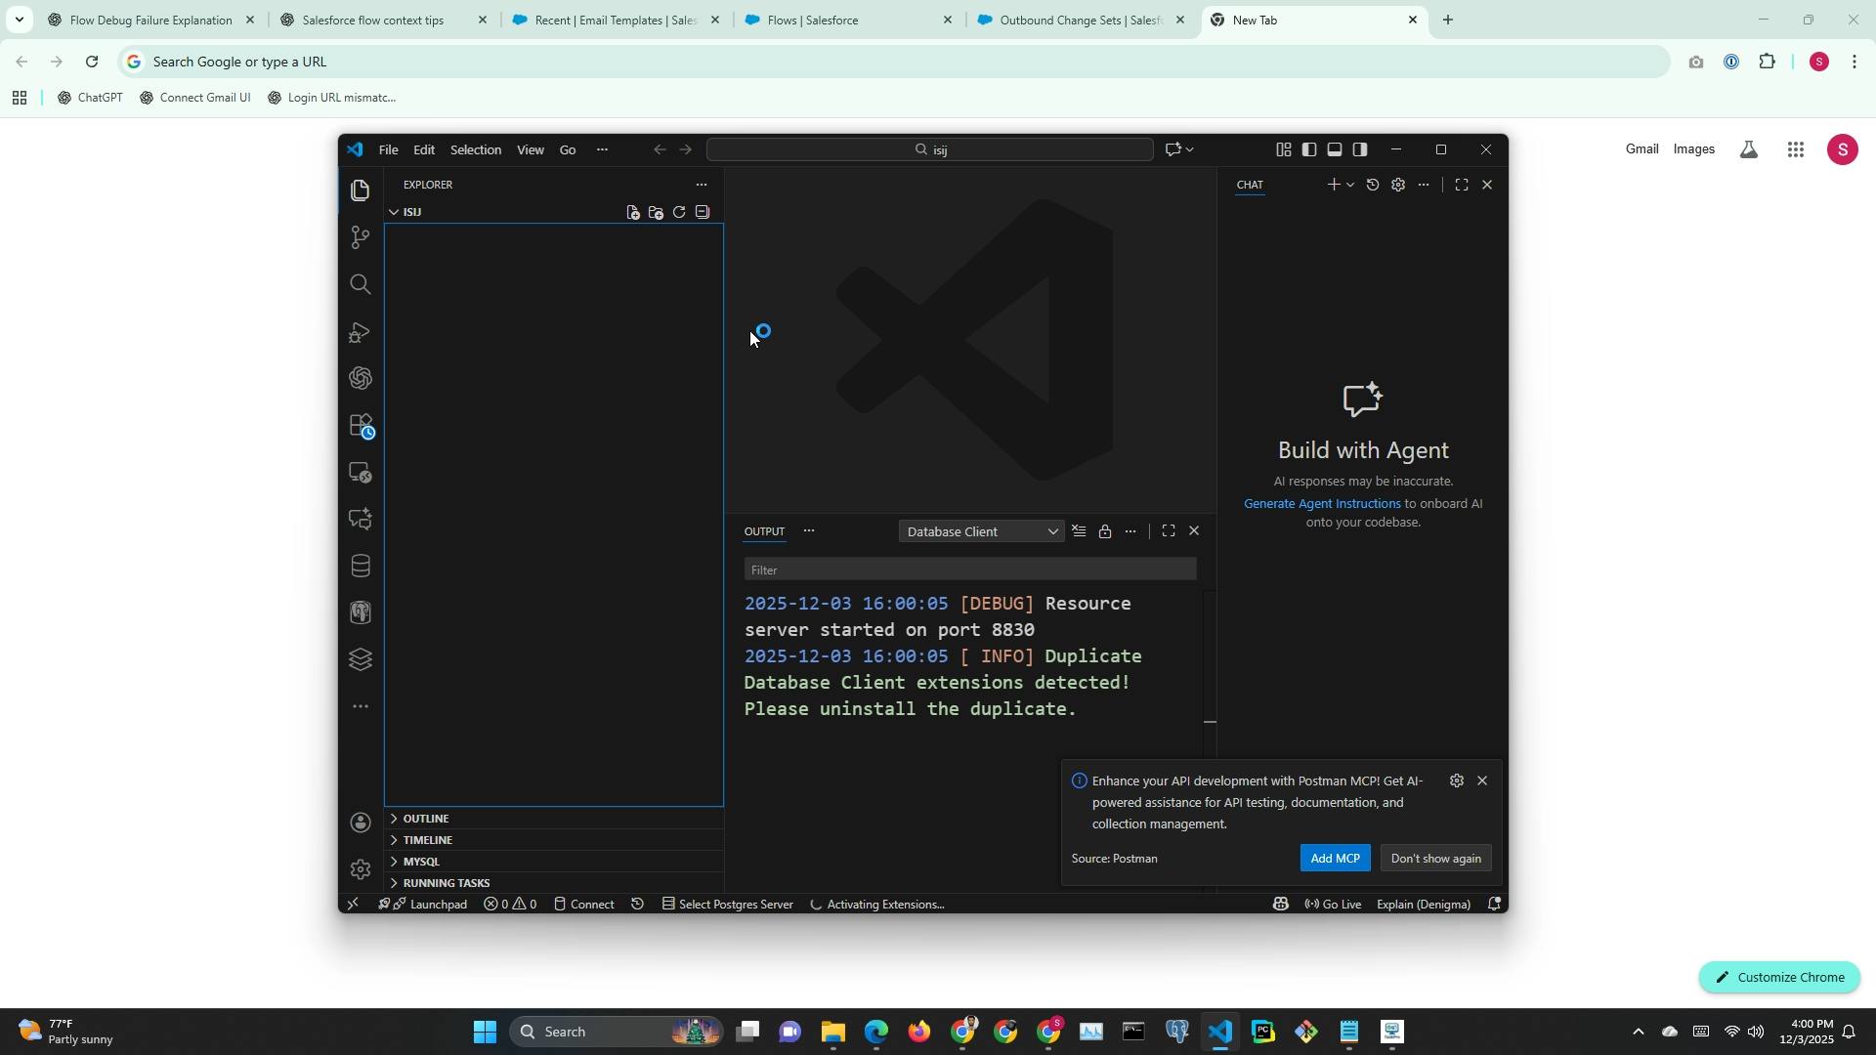Expand the OUTLINE section

(x=426, y=819)
